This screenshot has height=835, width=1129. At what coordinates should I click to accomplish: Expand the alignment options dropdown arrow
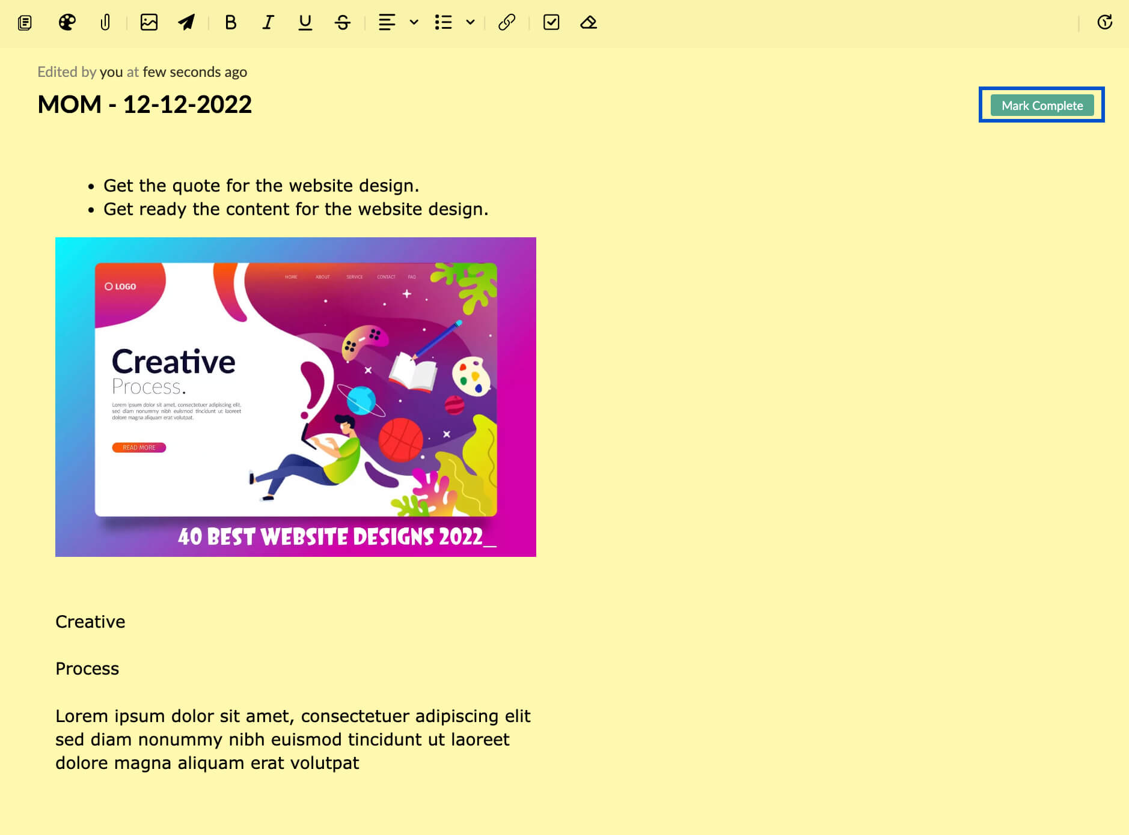click(x=414, y=23)
